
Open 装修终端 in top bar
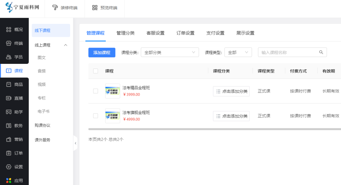click(65, 8)
